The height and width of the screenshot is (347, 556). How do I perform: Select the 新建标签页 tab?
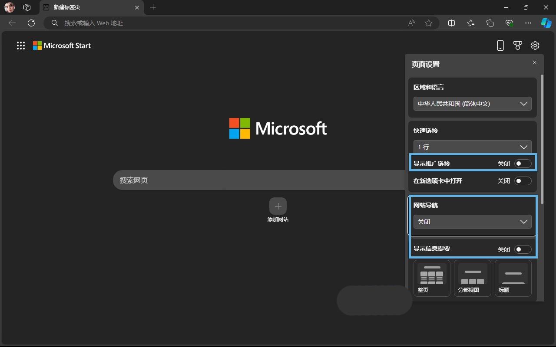click(91, 7)
